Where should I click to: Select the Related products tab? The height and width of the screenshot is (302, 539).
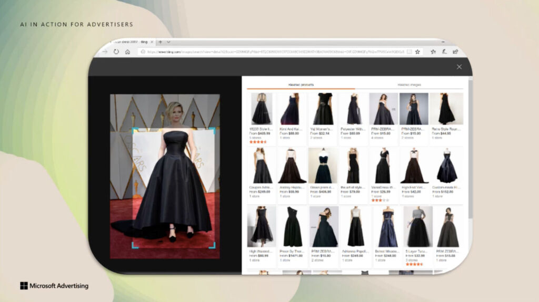tap(301, 85)
